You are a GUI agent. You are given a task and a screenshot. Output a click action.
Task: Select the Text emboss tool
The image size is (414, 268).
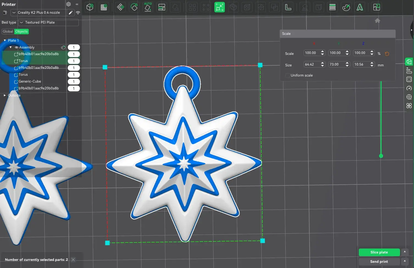tap(360, 7)
